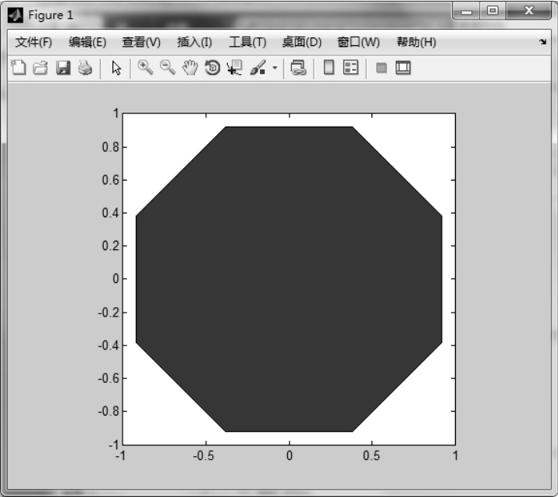Select the Zoom In magnifier tool

pyautogui.click(x=145, y=69)
